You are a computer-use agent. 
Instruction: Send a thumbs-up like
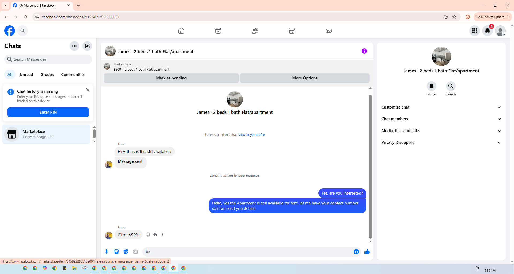[x=367, y=252]
